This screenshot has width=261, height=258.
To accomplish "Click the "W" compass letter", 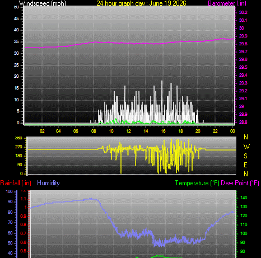I will tap(246, 147).
